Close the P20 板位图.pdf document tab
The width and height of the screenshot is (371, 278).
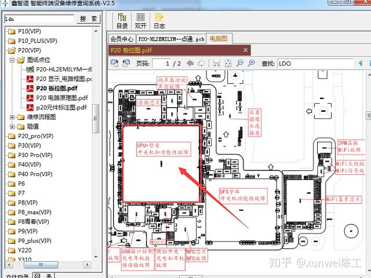(246, 50)
